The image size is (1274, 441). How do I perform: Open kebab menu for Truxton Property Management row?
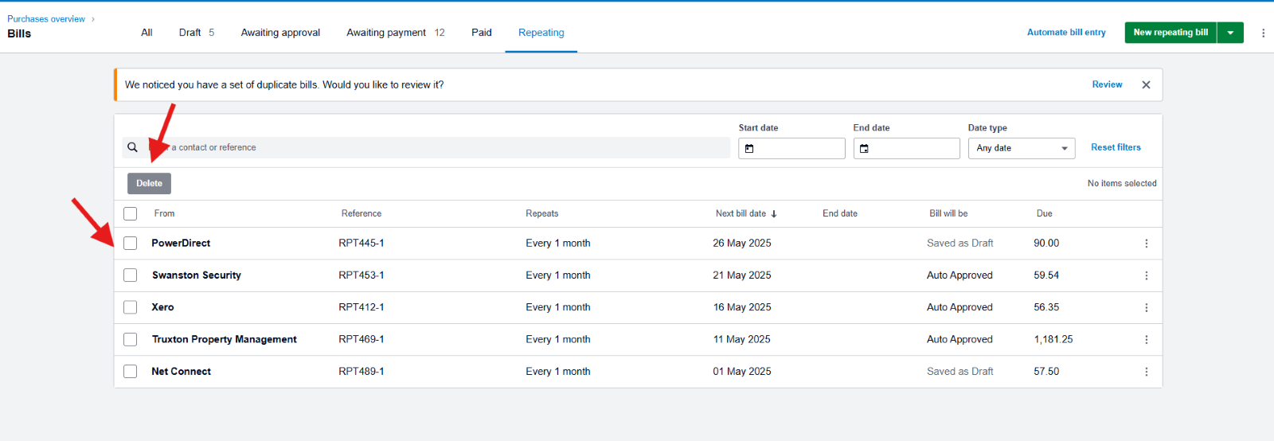1147,340
